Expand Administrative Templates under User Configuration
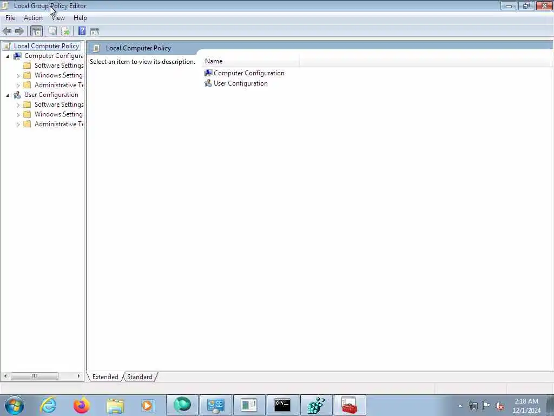Image resolution: width=554 pixels, height=416 pixels. pyautogui.click(x=18, y=124)
